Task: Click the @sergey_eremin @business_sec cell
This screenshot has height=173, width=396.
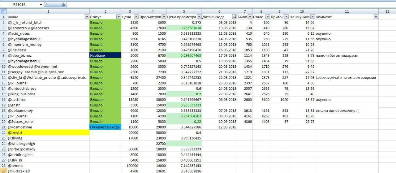Action: [x=48, y=72]
